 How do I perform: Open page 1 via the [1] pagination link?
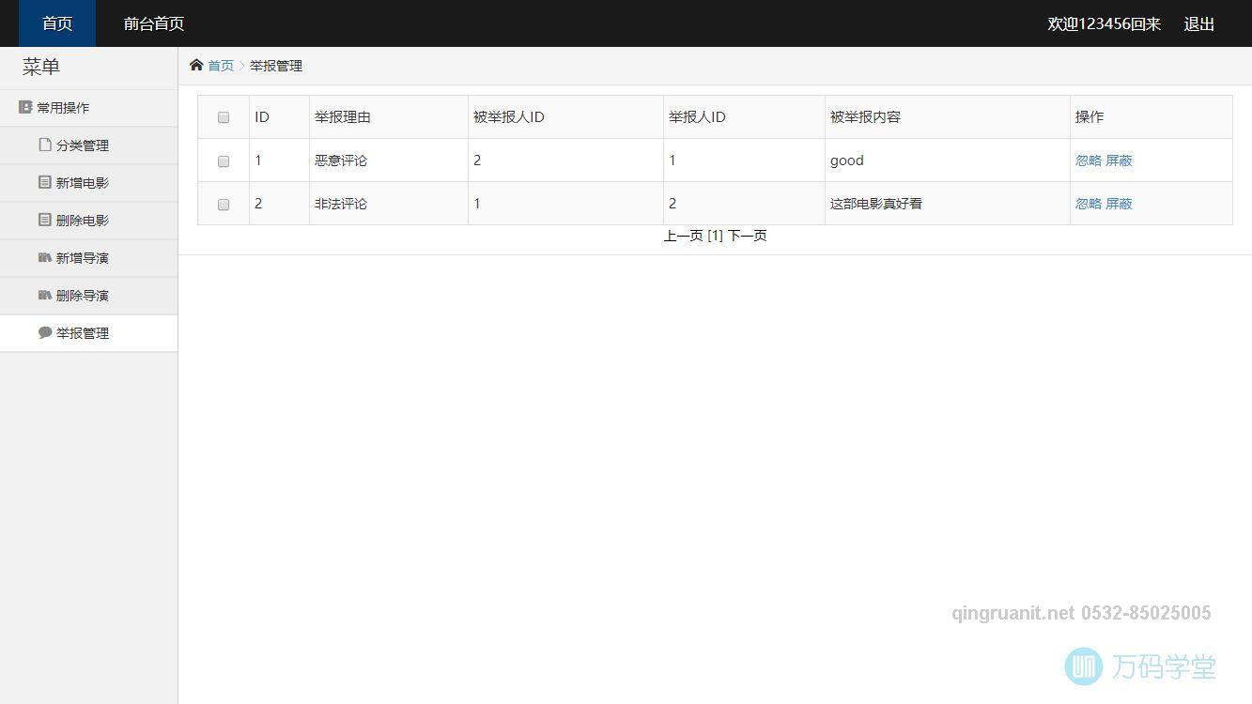(716, 236)
